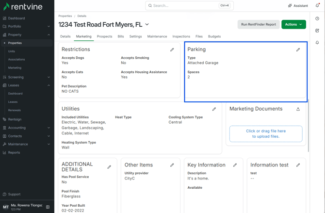
Task: Select Marketing under Property in sidebar
Action: [x=15, y=68]
